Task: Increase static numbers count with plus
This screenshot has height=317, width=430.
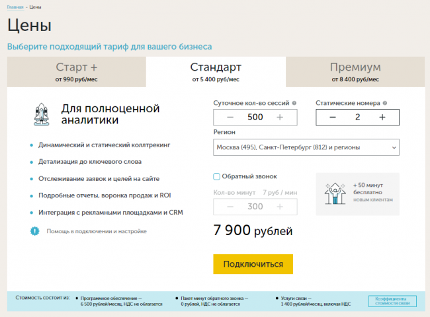Action: pyautogui.click(x=382, y=117)
